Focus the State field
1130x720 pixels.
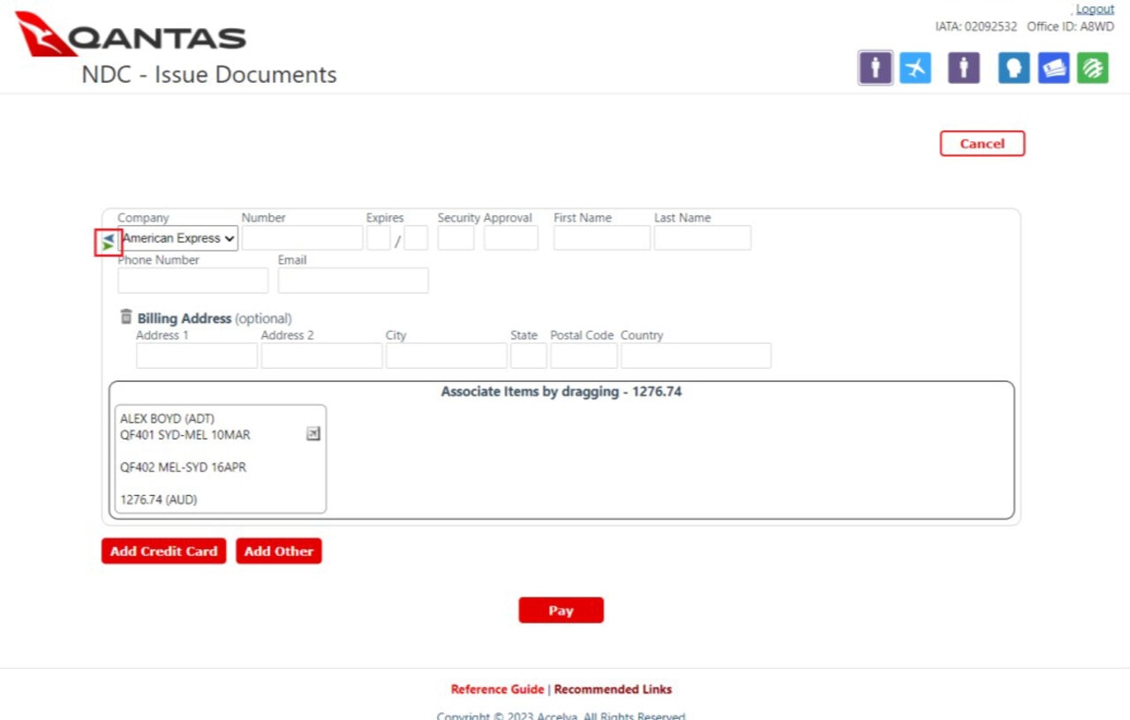[x=529, y=356]
